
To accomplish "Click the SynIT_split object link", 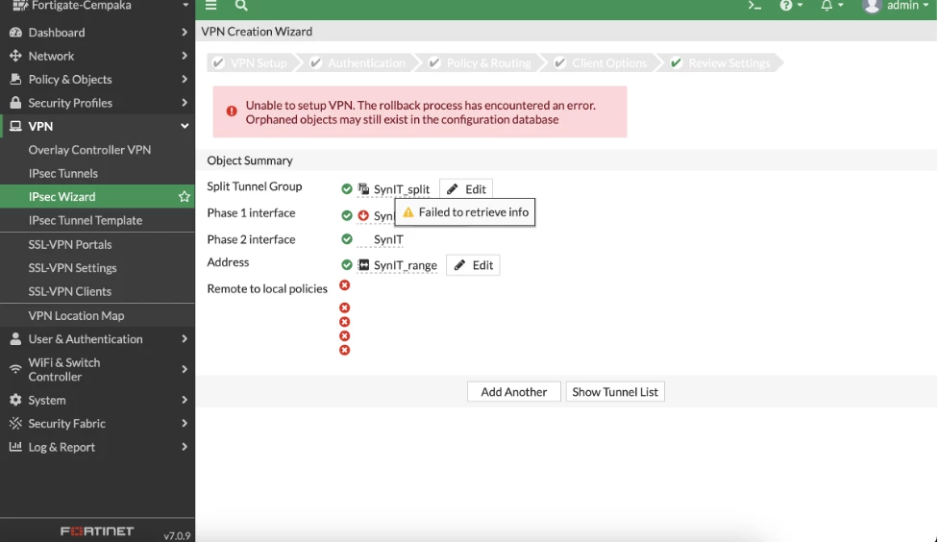I will [x=401, y=189].
